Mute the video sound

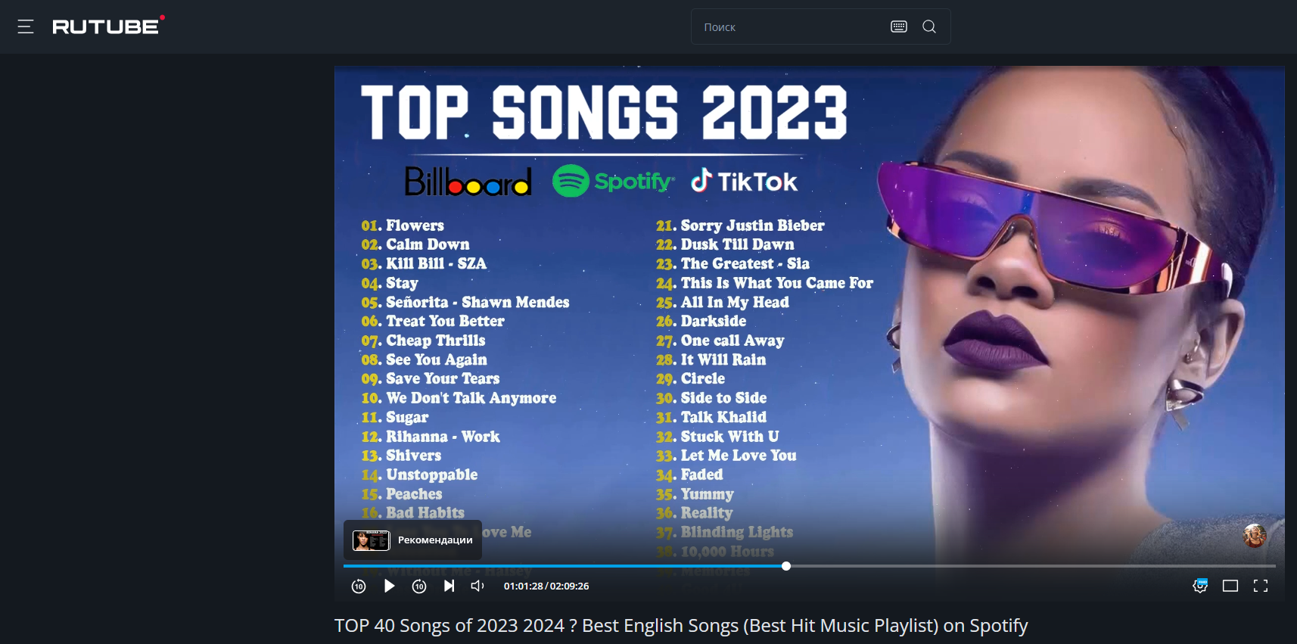477,586
